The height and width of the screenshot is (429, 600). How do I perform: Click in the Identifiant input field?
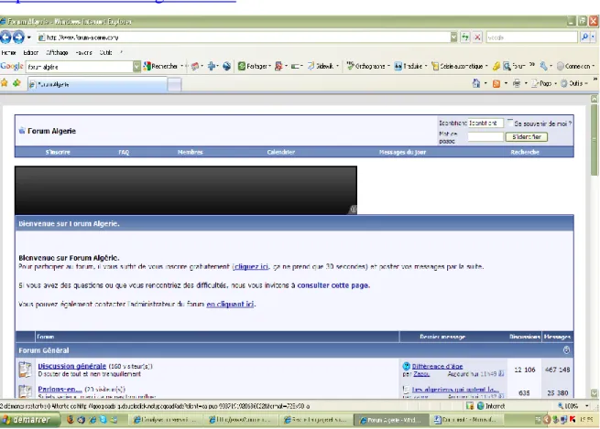(485, 123)
